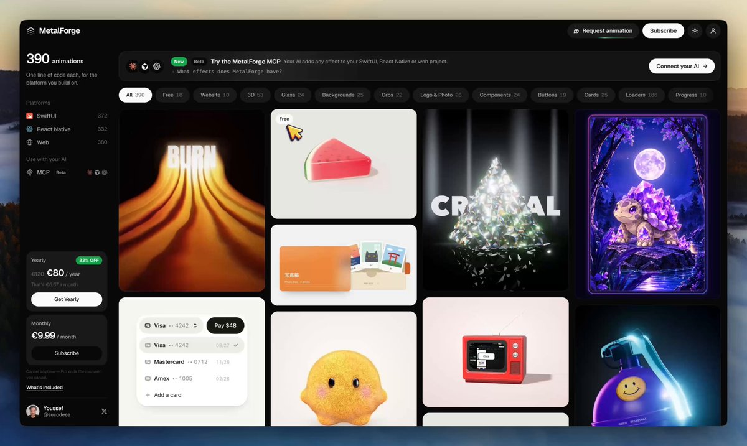Select the Amex 1005 row
This screenshot has height=446, width=747.
click(192, 378)
